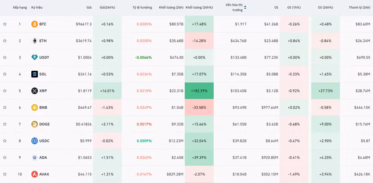The image size is (373, 183).
Task: Toggle sort arrows beside Vốn hóa thị trường
Action: [245, 8]
